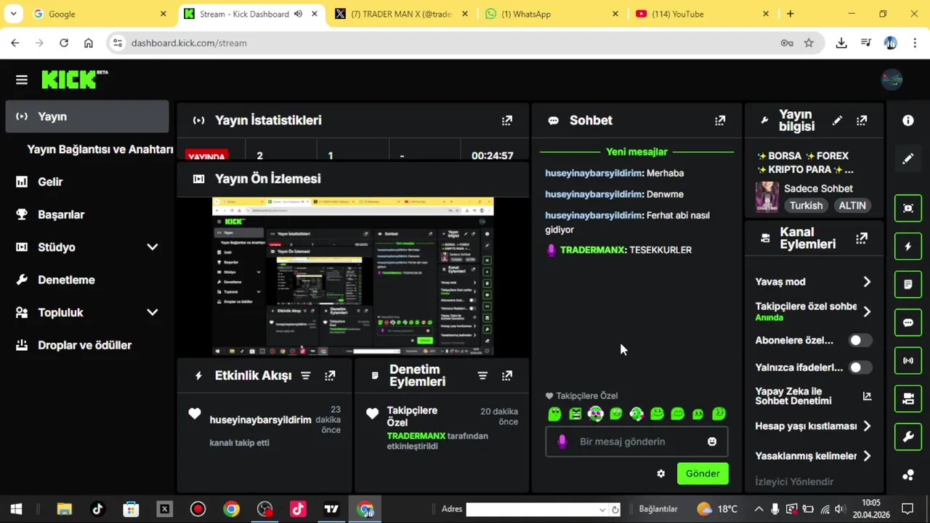Reload the dashboard page

pyautogui.click(x=64, y=43)
